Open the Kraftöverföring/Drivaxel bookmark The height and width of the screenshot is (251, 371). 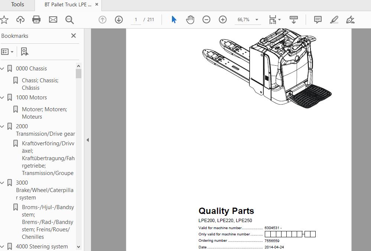(48, 158)
